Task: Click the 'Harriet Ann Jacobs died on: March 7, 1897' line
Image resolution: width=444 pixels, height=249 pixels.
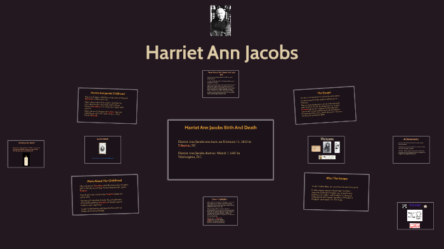Action: tap(209, 153)
